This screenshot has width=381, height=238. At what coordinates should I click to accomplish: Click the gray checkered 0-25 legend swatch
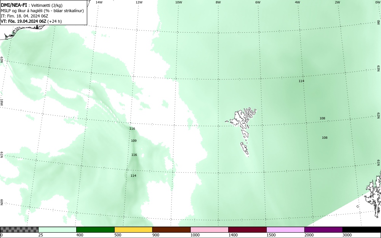[19, 230]
